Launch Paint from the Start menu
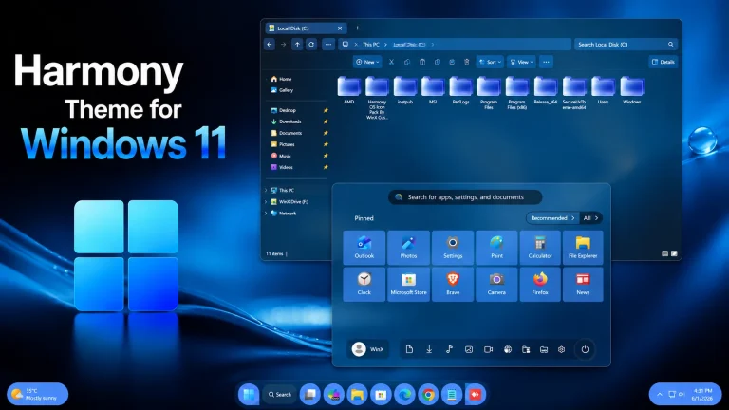 [496, 248]
